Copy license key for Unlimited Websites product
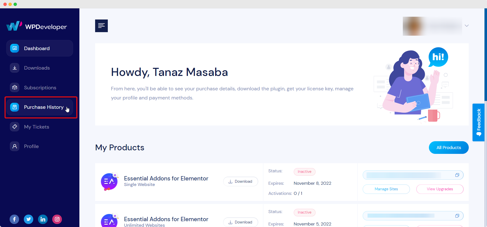 click(457, 216)
